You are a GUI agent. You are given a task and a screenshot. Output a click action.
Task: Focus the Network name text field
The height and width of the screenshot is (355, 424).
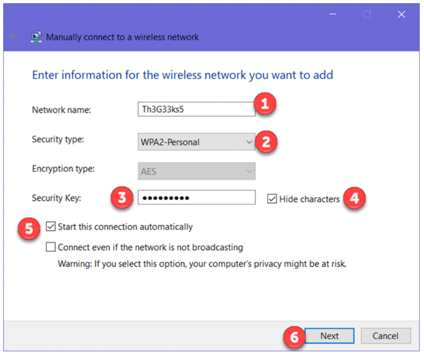[x=196, y=109]
